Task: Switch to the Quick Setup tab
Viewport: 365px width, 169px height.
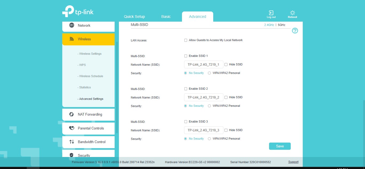Action: click(x=134, y=17)
